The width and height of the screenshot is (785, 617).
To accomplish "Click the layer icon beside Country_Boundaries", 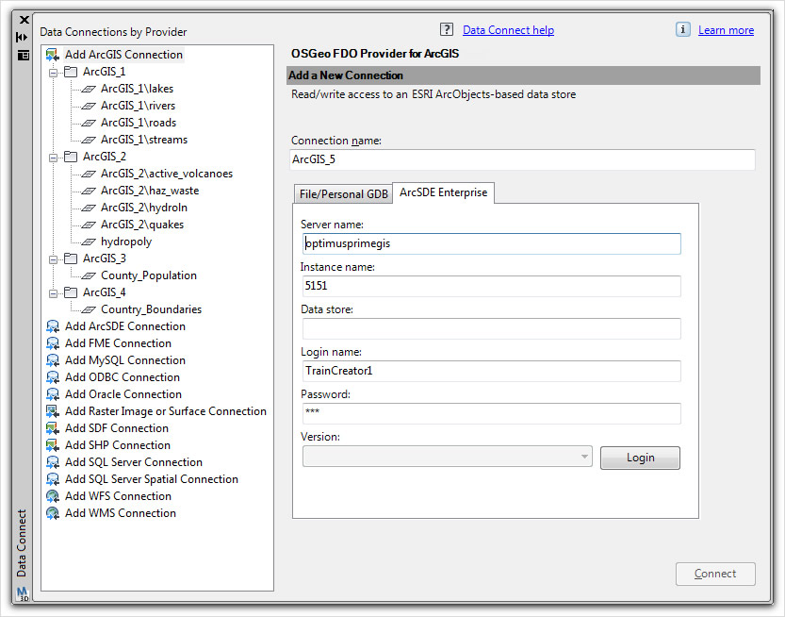I will 89,309.
